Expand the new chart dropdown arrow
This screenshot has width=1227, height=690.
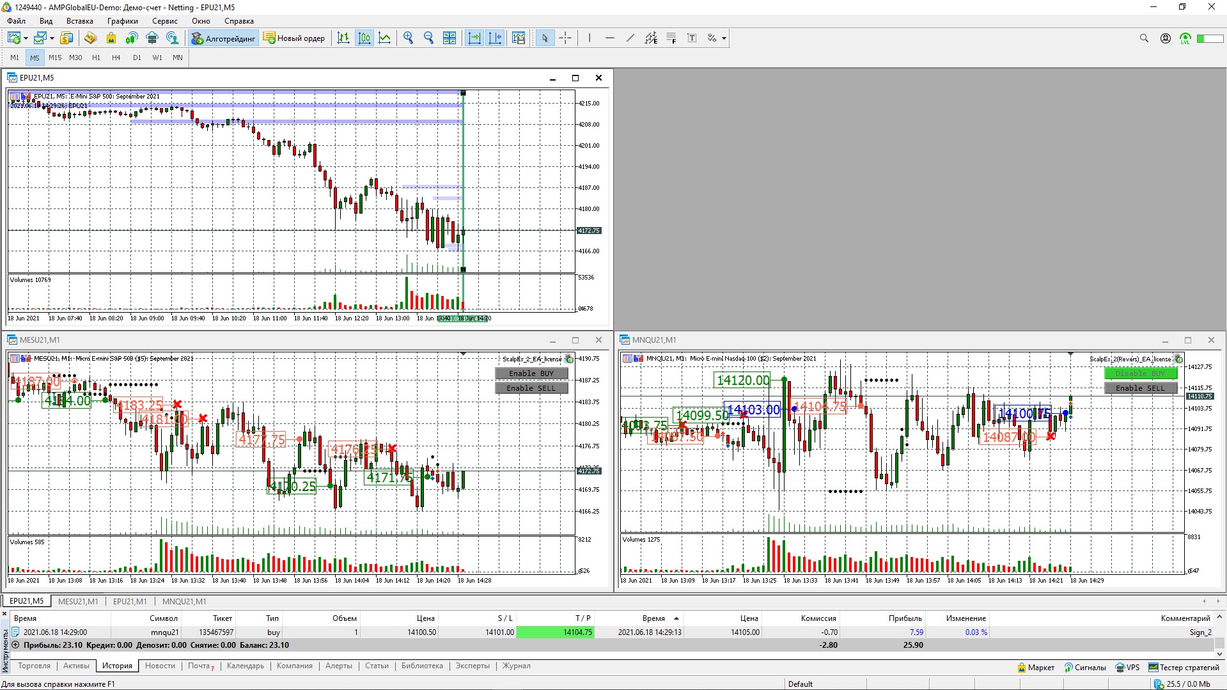coord(26,38)
